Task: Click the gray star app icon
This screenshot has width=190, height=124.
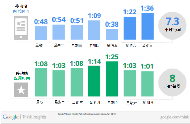Action: click(21, 90)
